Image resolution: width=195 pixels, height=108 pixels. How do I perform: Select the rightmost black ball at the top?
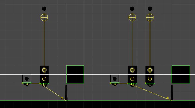[x=150, y=9]
